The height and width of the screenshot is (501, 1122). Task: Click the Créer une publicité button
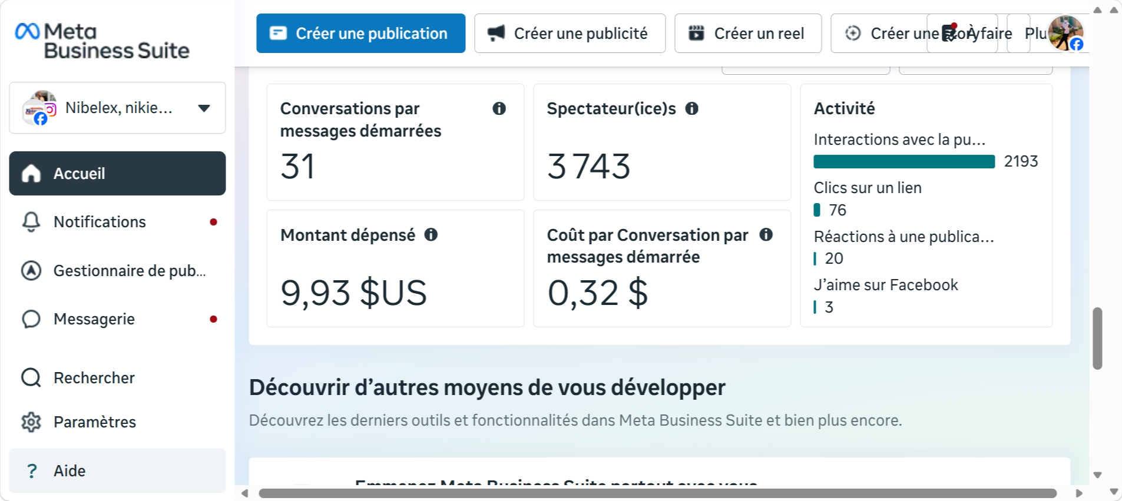pyautogui.click(x=570, y=34)
